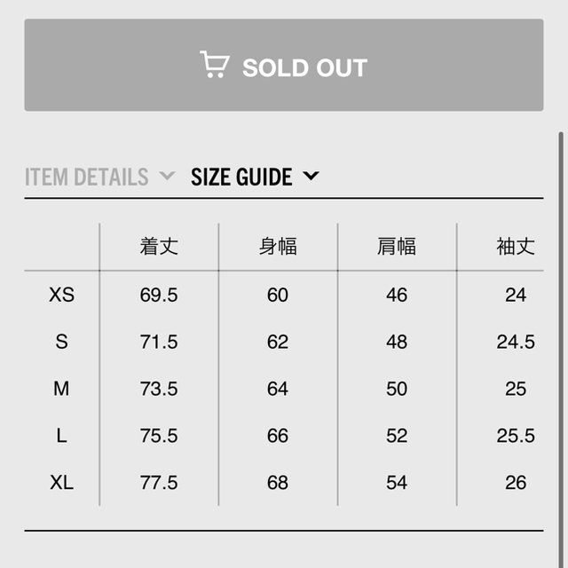This screenshot has height=568, width=568.
Task: Click the 68 body width value
Action: tap(278, 483)
